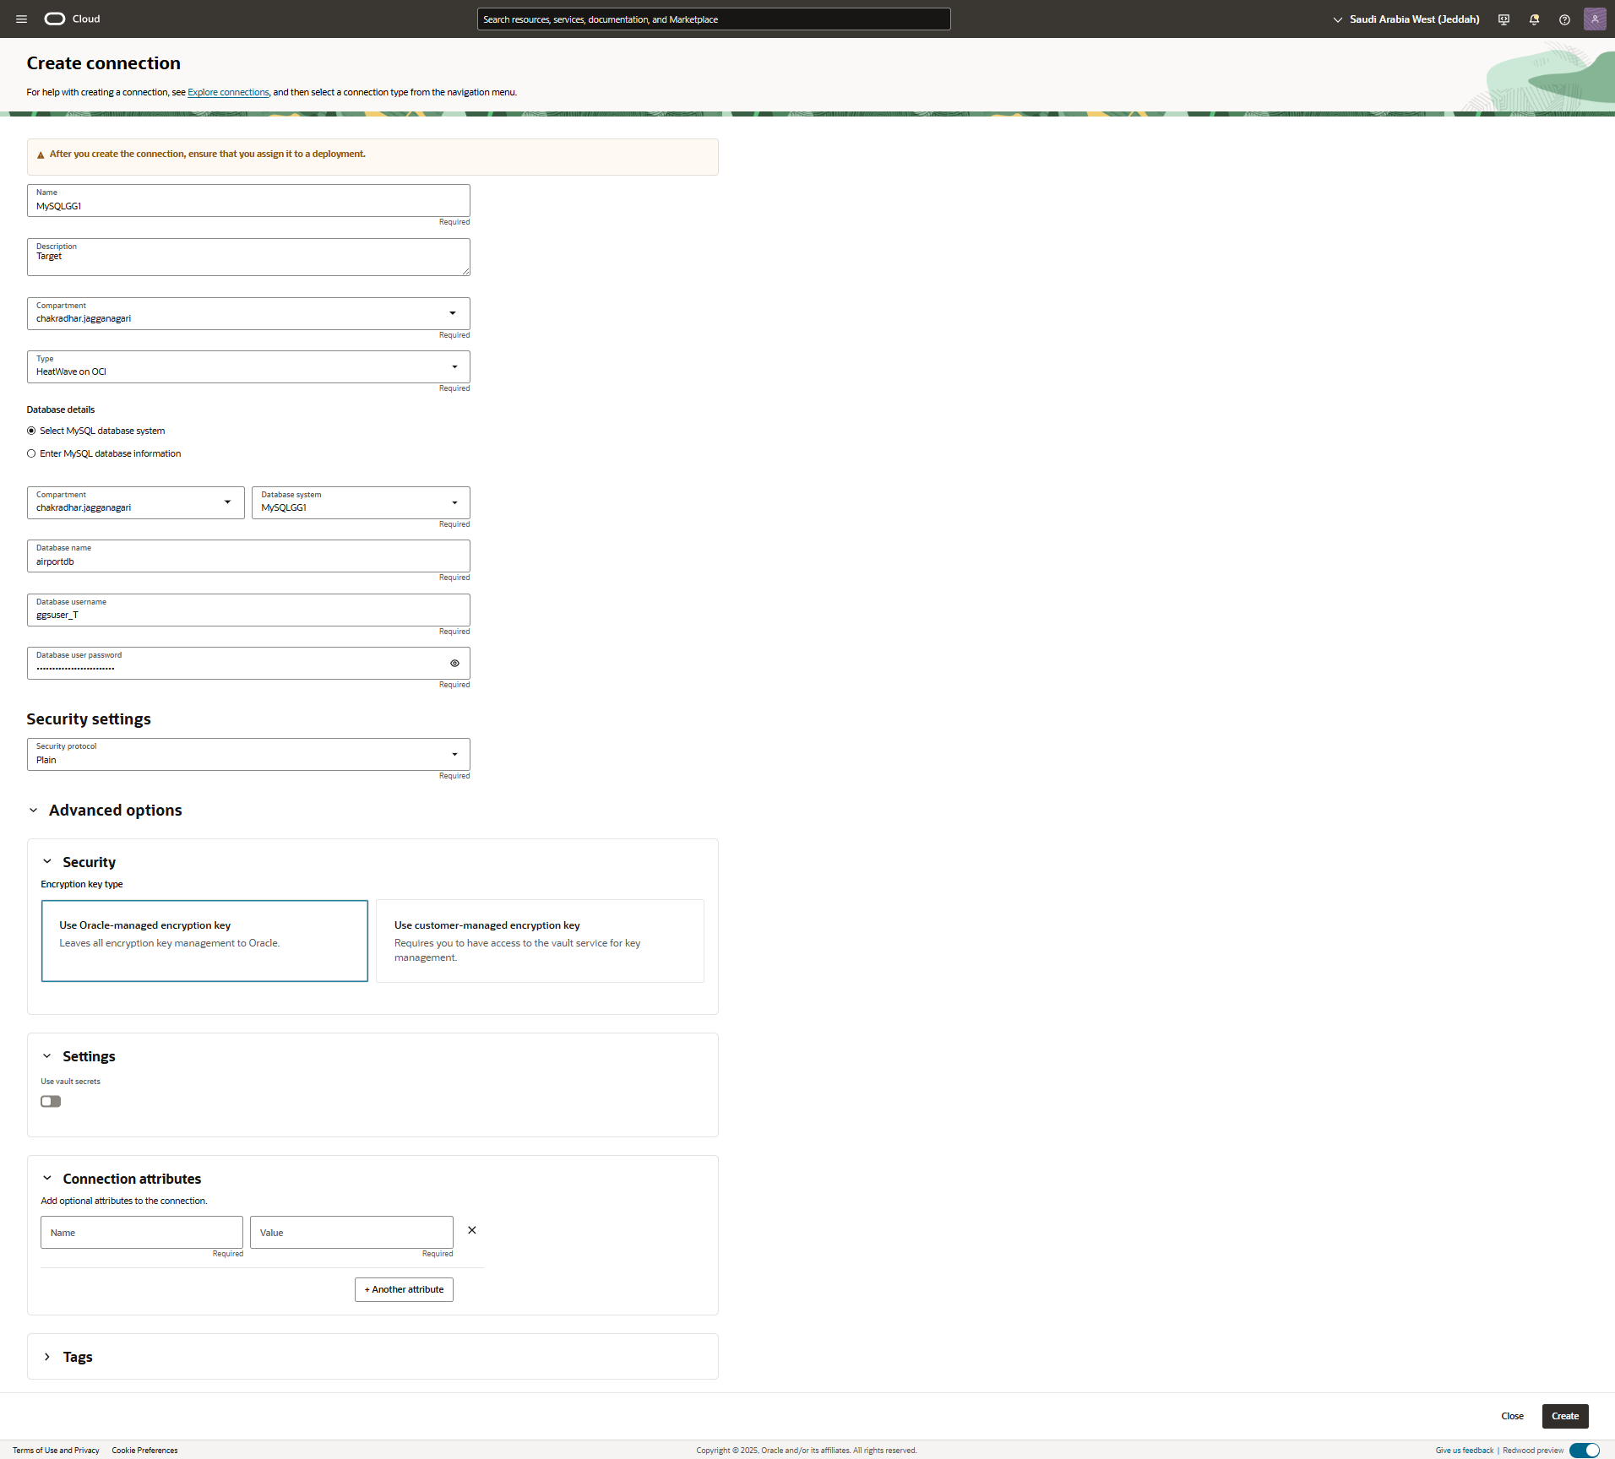Collapse the Advanced options section
1615x1459 pixels.
coord(34,811)
